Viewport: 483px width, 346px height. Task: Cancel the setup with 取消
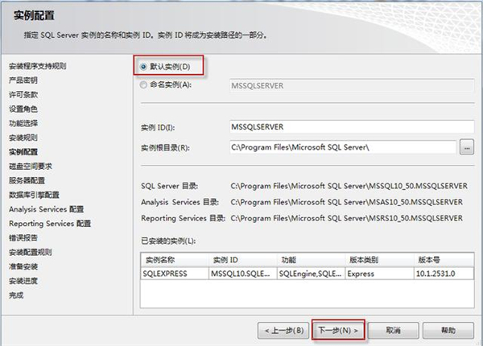394,331
